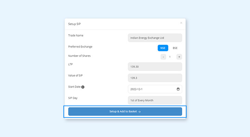The height and width of the screenshot is (137, 250).
Task: Click the LTP field showing 139.30
Action: point(155,66)
